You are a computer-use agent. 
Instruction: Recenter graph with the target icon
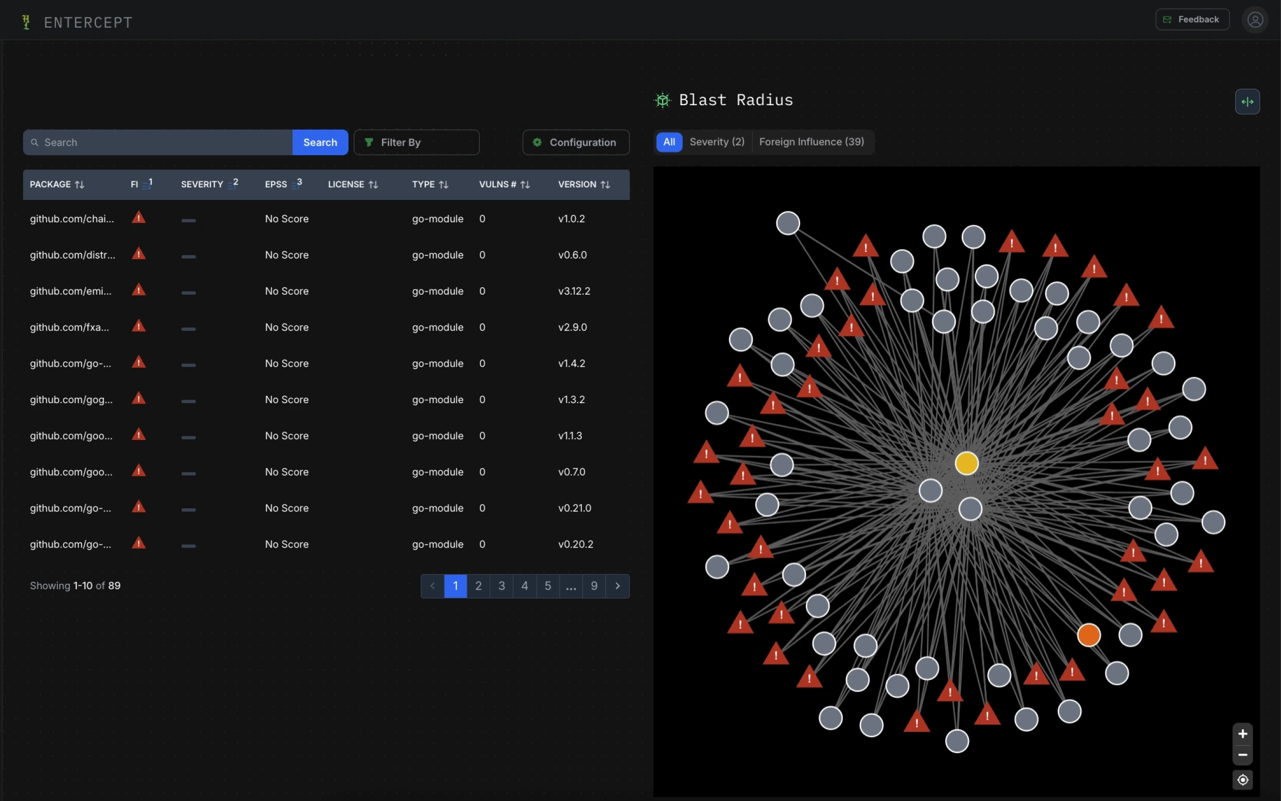1242,780
